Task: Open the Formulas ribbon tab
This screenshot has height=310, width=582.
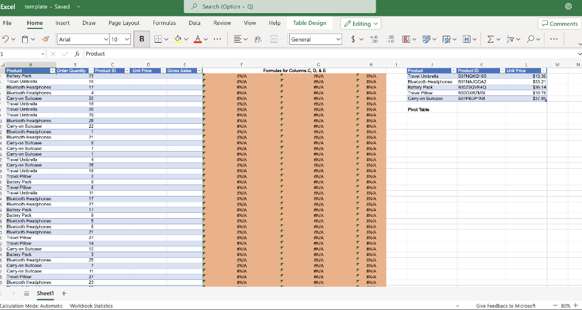Action: pos(164,23)
